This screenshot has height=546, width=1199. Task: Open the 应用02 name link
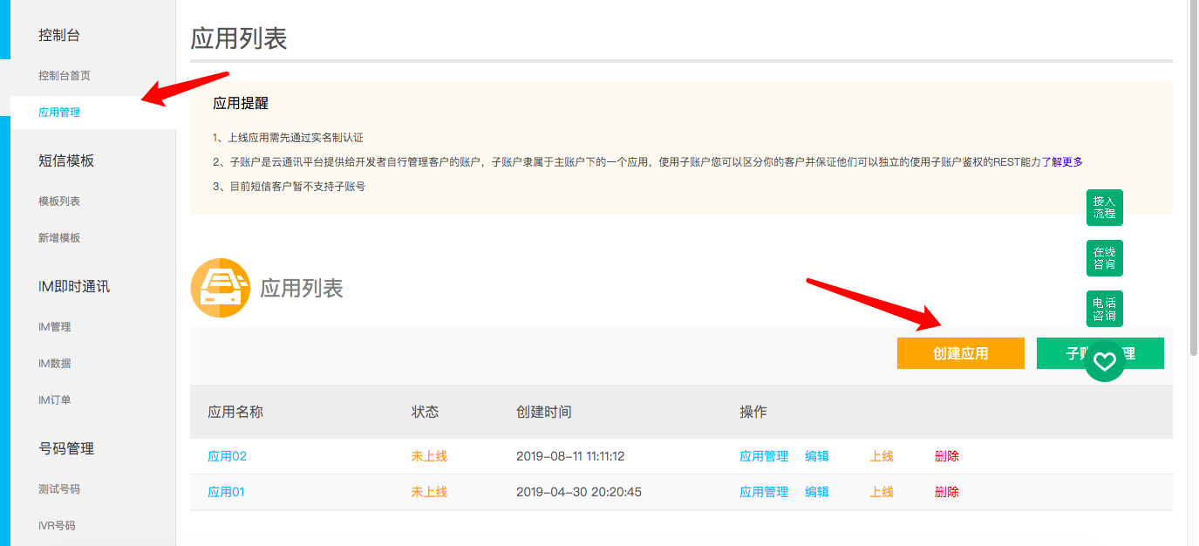click(x=227, y=456)
